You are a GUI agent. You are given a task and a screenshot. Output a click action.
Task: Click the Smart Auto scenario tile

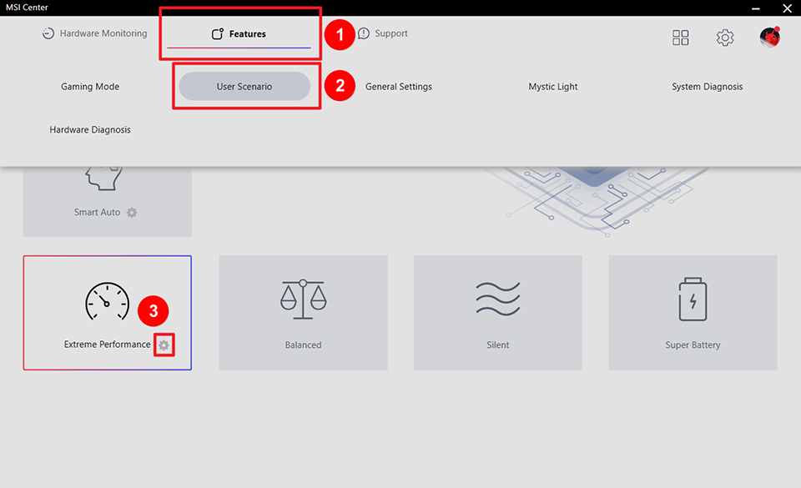click(107, 200)
